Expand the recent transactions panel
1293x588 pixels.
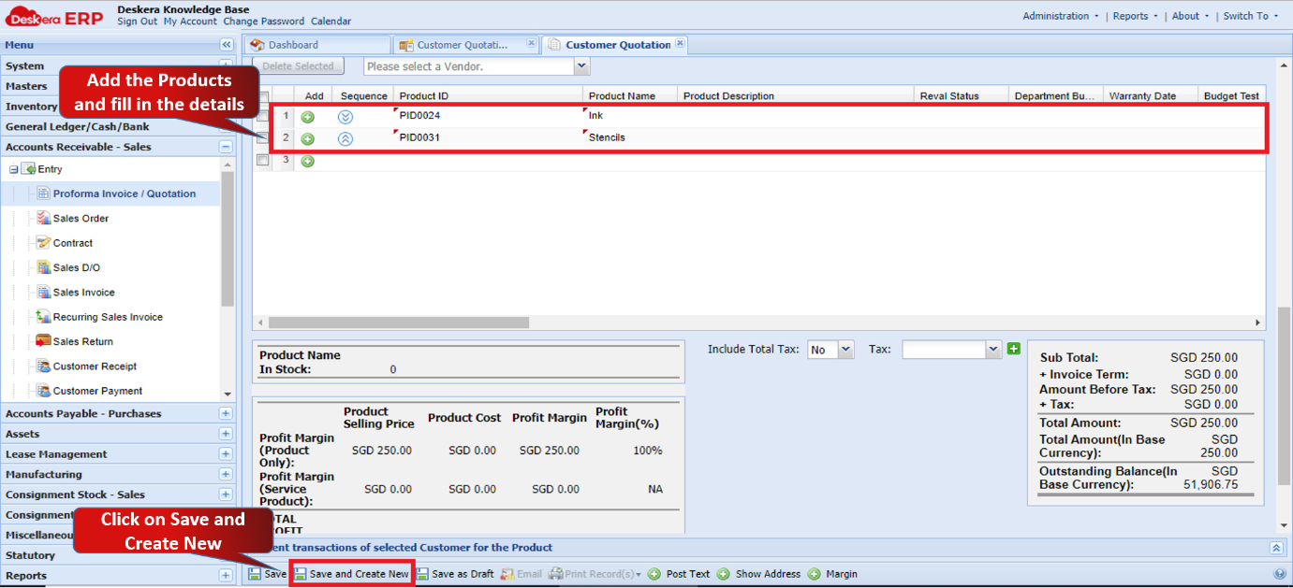coord(1276,548)
